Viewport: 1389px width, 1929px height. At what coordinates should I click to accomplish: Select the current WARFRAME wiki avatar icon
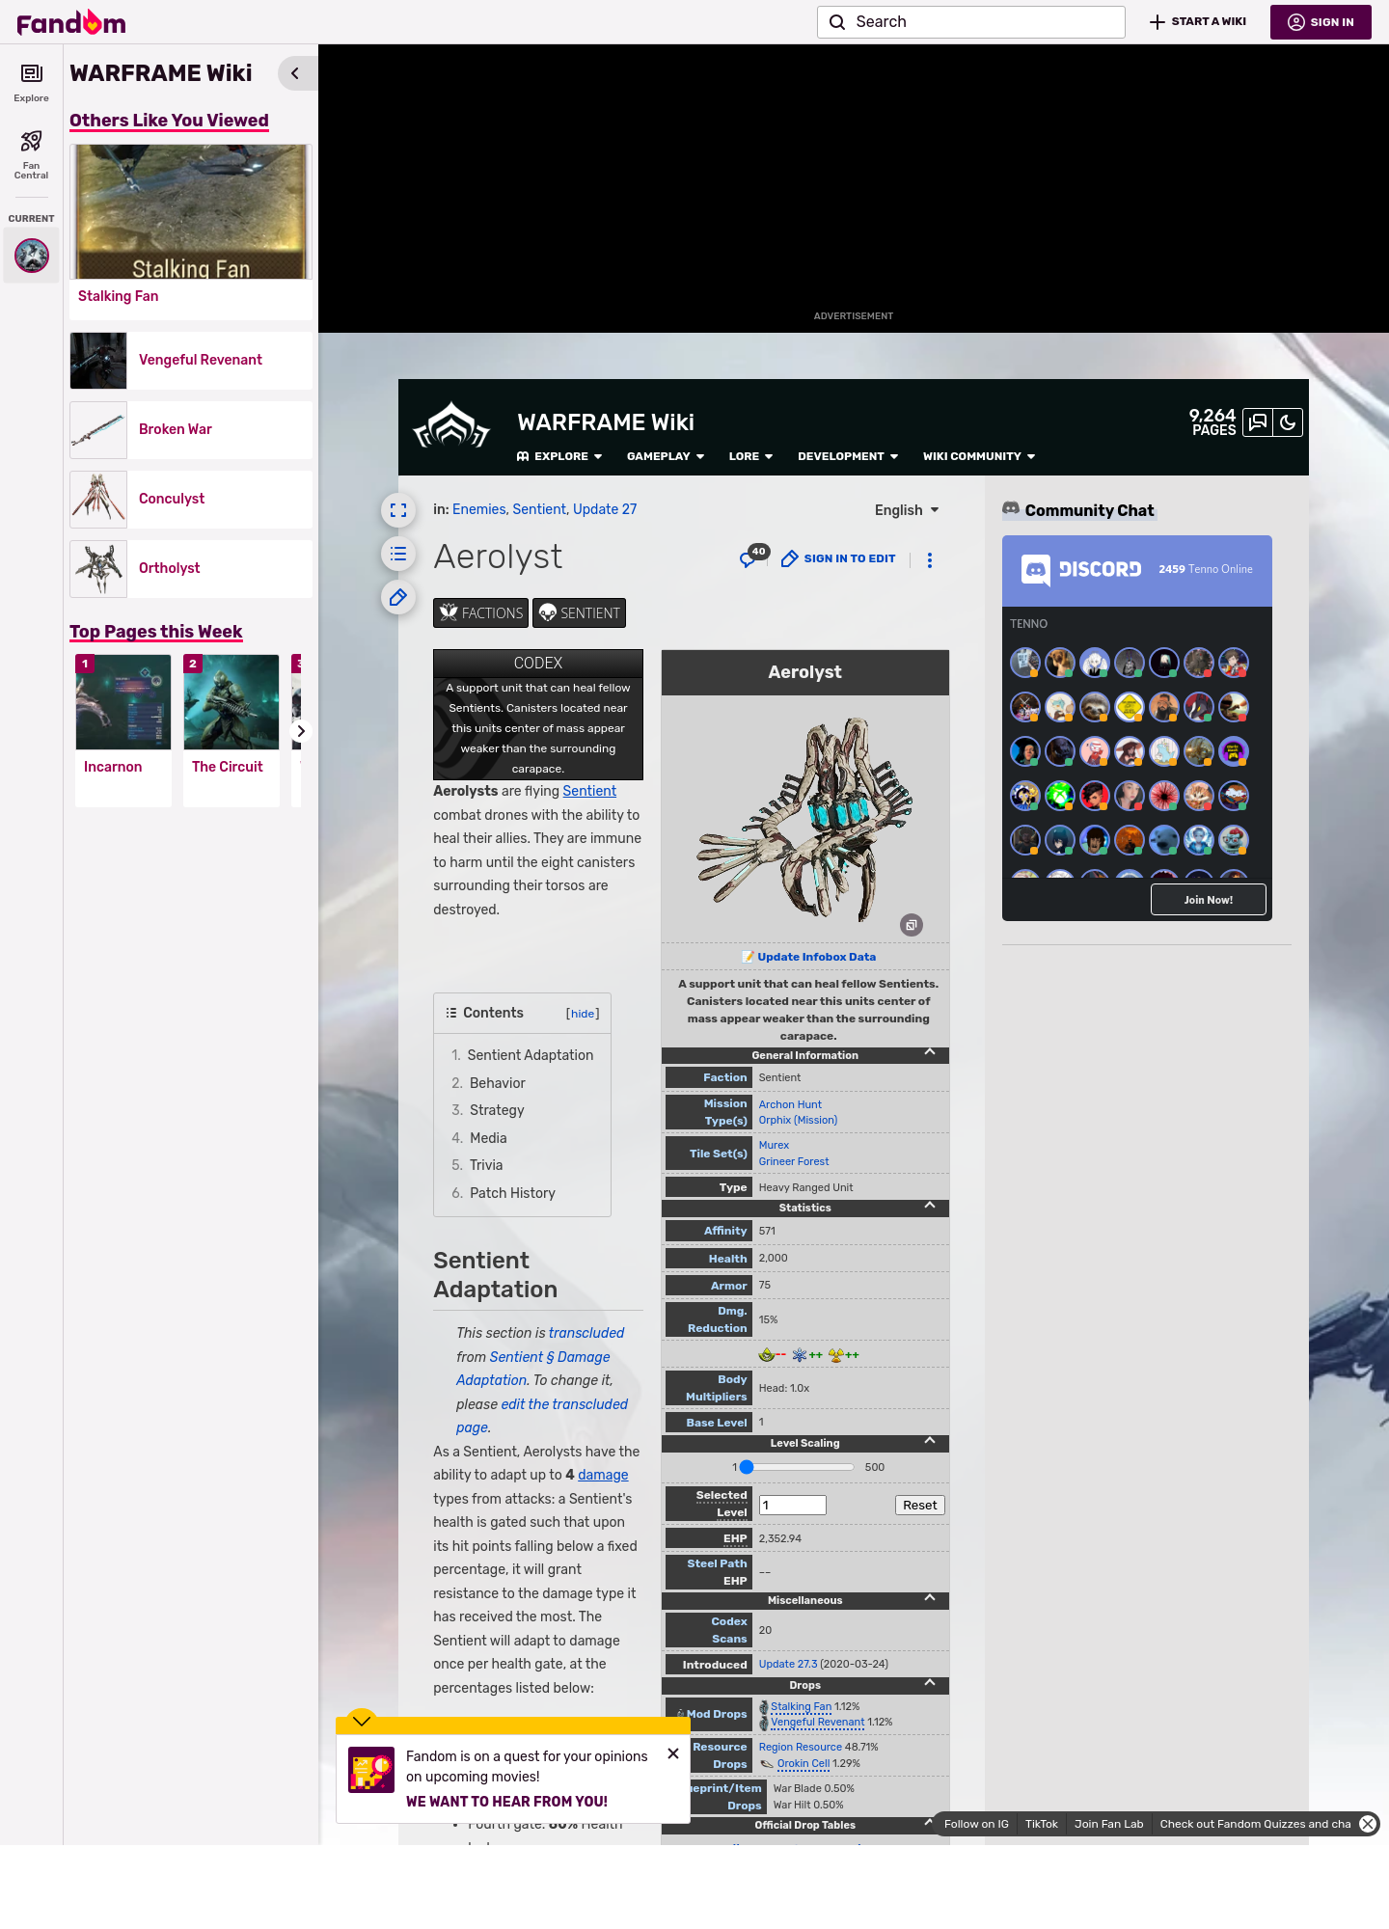coord(32,256)
